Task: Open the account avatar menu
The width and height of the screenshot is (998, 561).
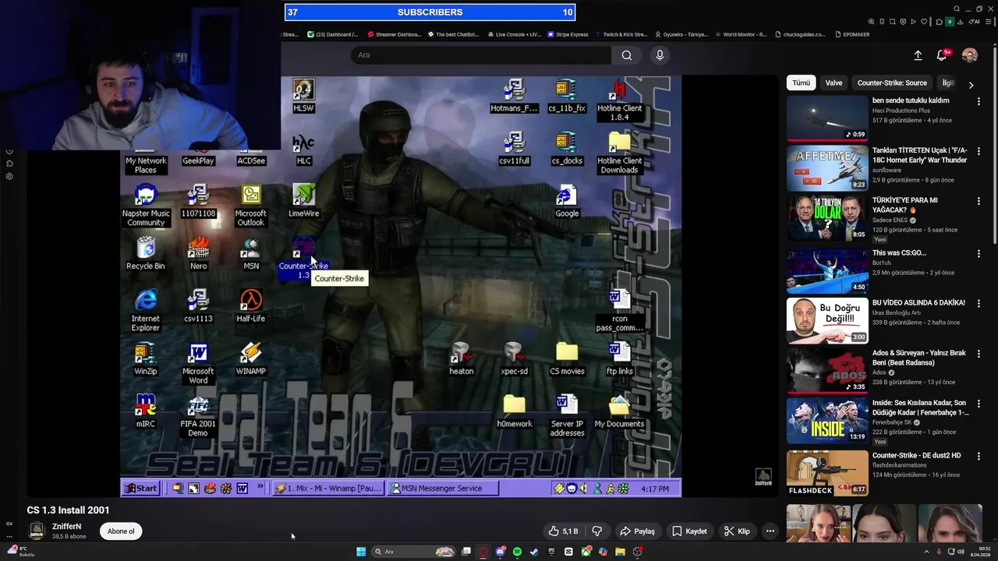Action: pyautogui.click(x=970, y=55)
